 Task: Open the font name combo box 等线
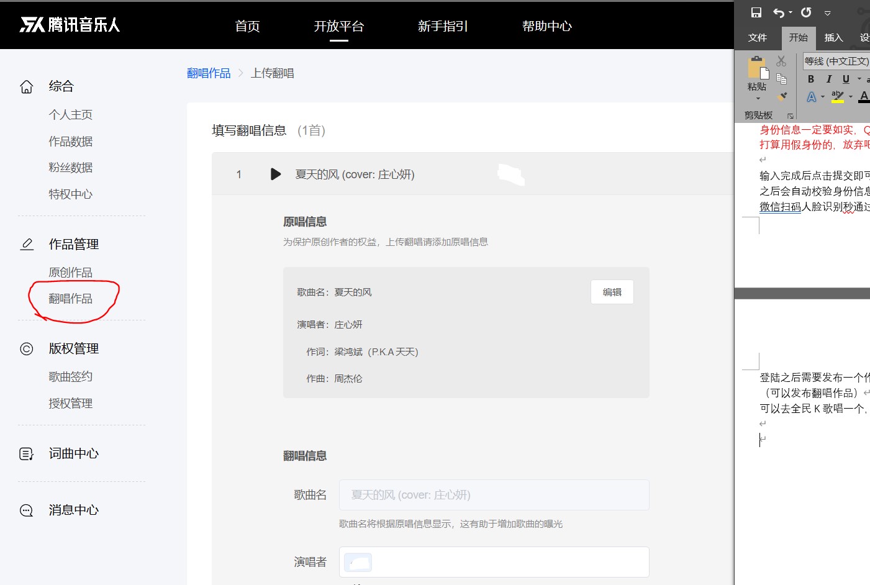pyautogui.click(x=836, y=61)
